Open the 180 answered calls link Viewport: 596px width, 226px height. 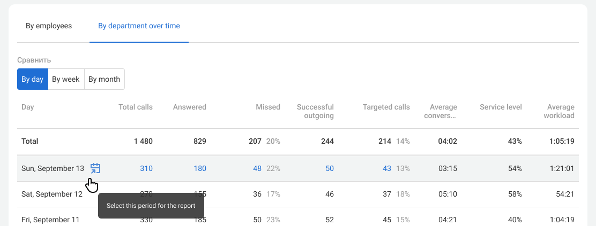[200, 168]
